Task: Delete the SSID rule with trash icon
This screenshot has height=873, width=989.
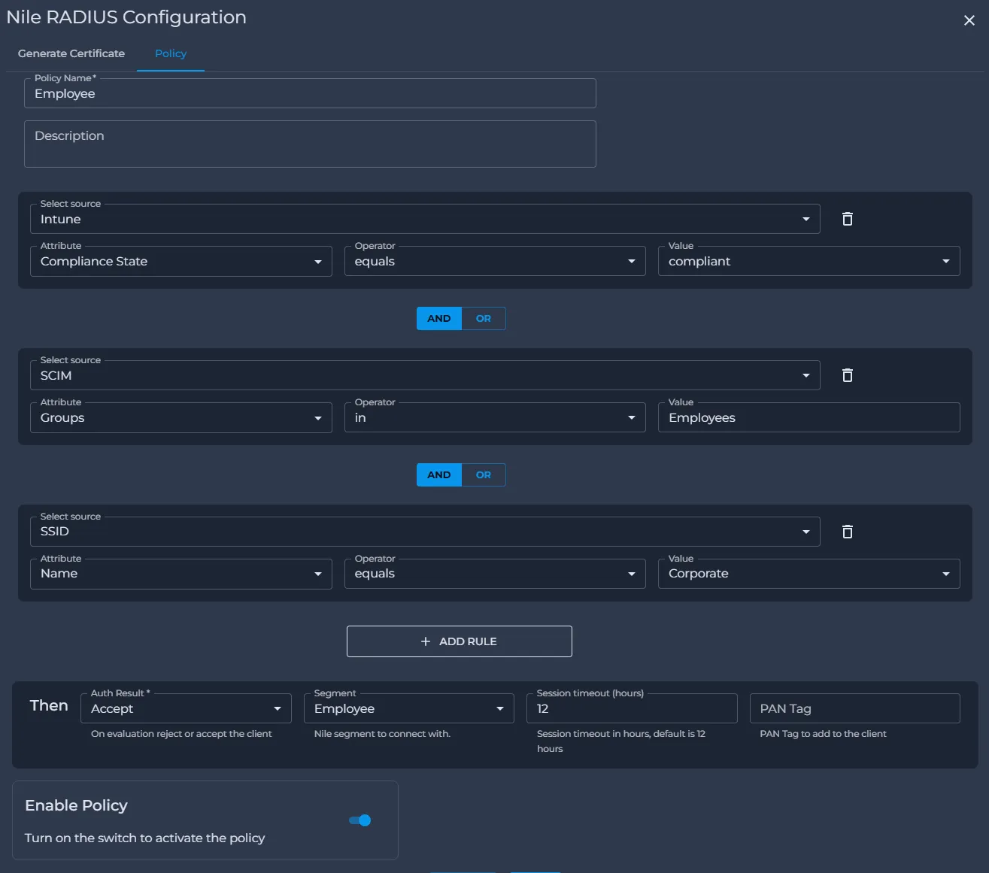Action: coord(848,532)
